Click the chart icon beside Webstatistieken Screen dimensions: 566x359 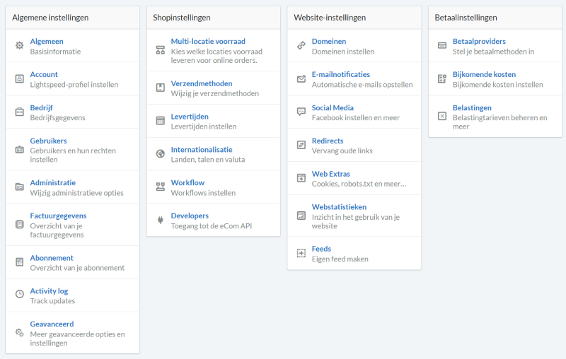[301, 216]
